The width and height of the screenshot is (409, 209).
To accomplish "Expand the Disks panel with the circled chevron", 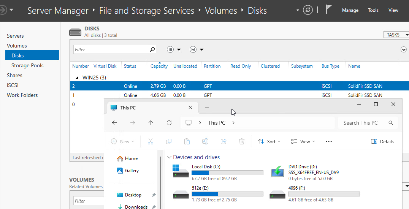I will (x=404, y=49).
